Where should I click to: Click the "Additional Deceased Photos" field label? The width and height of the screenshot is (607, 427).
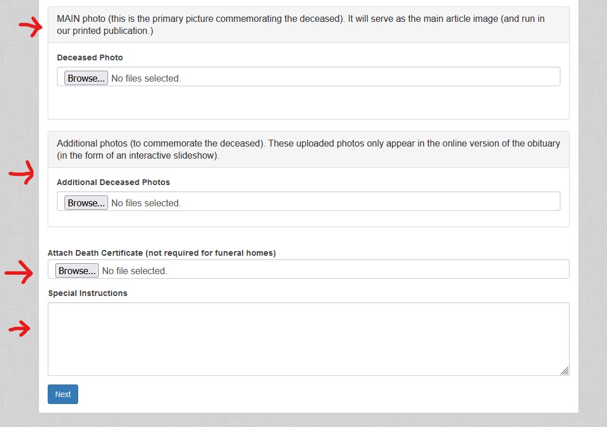click(x=113, y=182)
